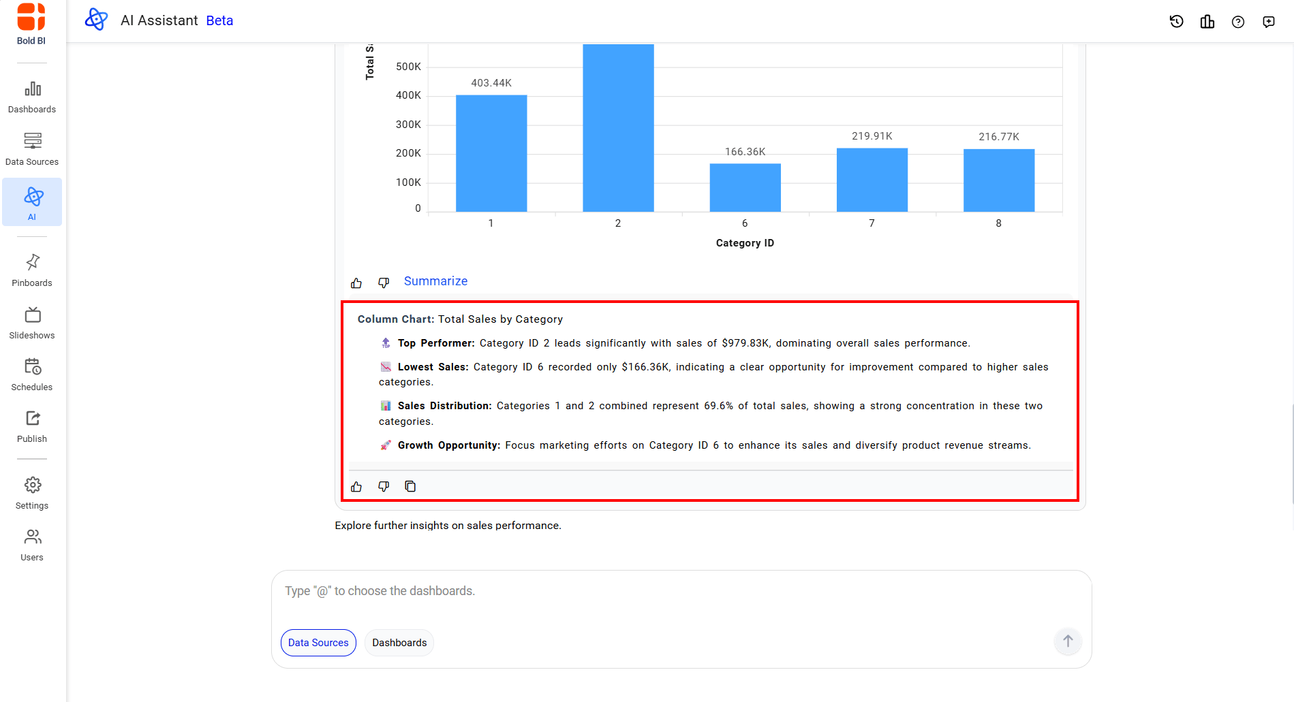1294x702 pixels.
Task: Click the feedback chat icon in header
Action: pyautogui.click(x=1268, y=22)
